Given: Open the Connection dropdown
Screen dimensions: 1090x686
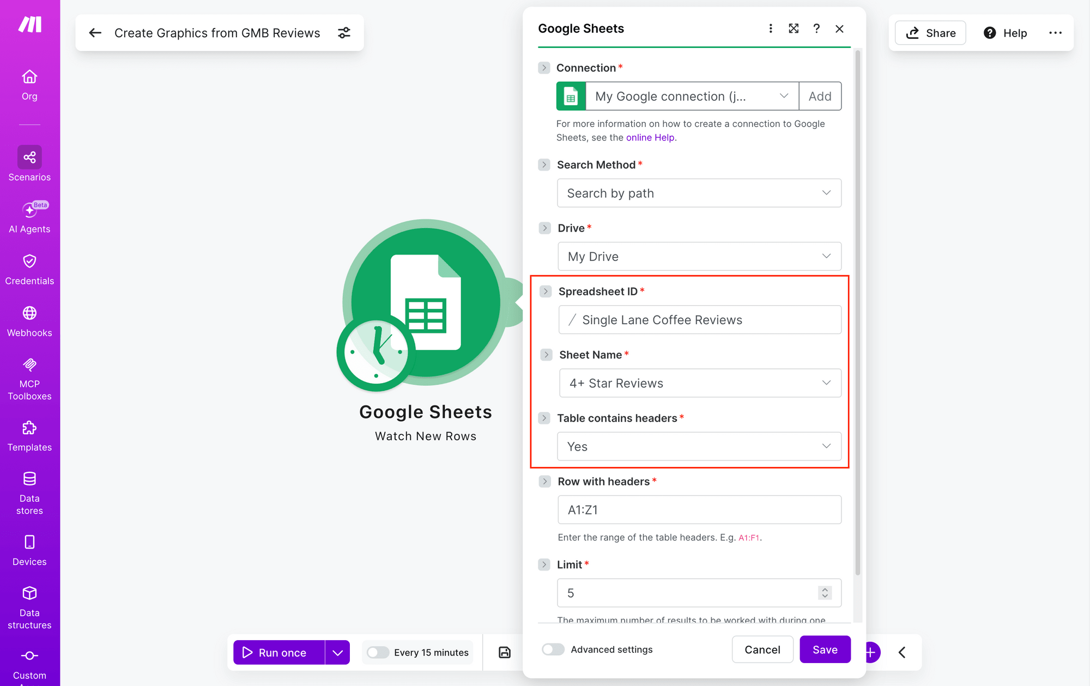Looking at the screenshot, I should (x=692, y=96).
